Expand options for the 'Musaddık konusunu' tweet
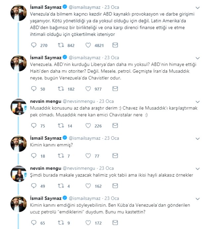The image size is (212, 229). [x=198, y=101]
